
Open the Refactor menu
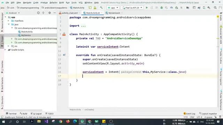[53, 2]
